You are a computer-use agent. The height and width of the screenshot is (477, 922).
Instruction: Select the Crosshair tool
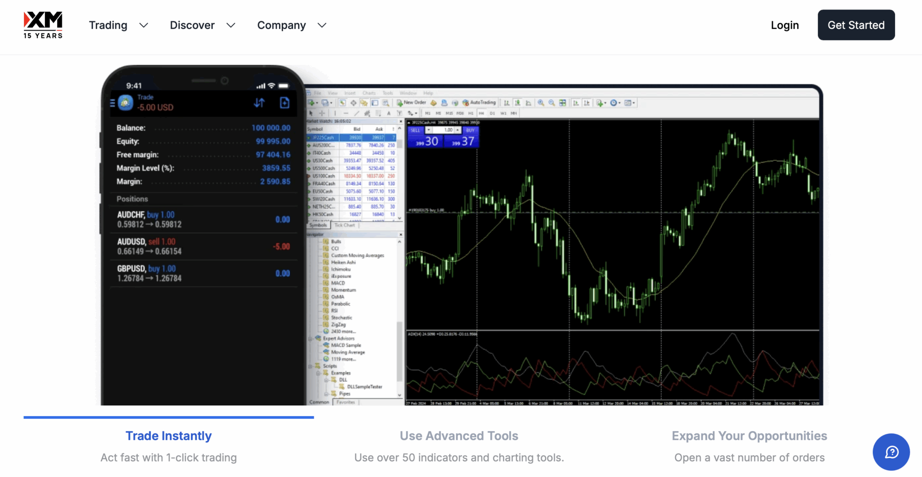(x=321, y=113)
